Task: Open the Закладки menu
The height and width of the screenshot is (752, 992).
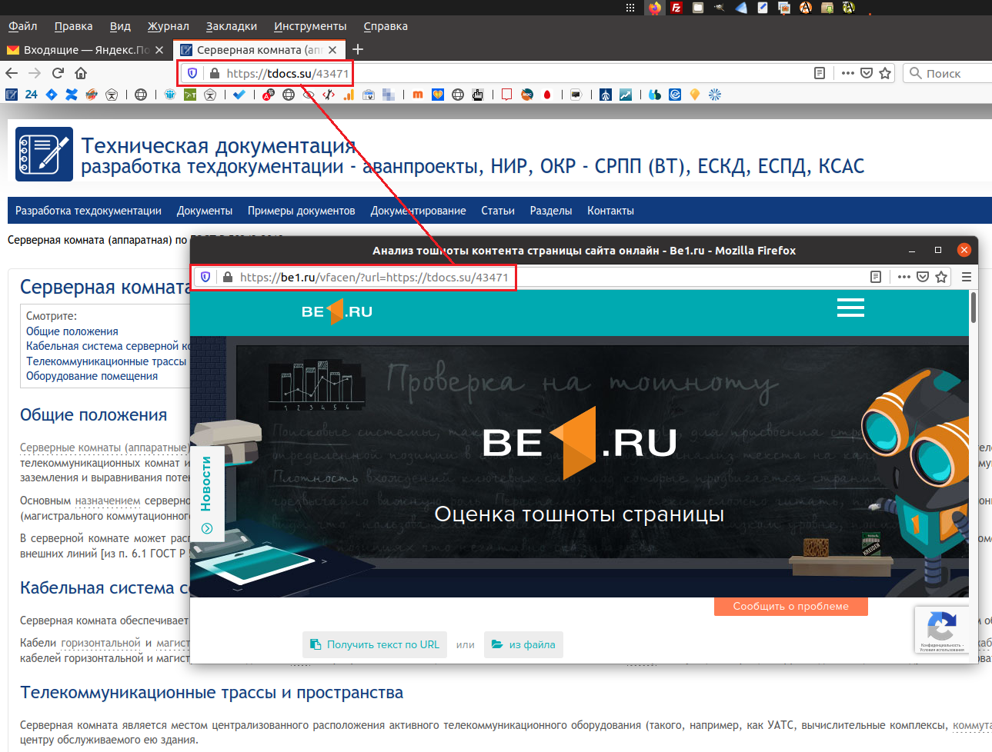Action: click(x=232, y=26)
